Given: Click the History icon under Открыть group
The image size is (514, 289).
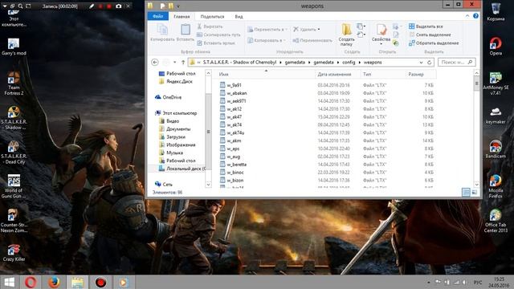Looking at the screenshot, I should click(x=396, y=43).
